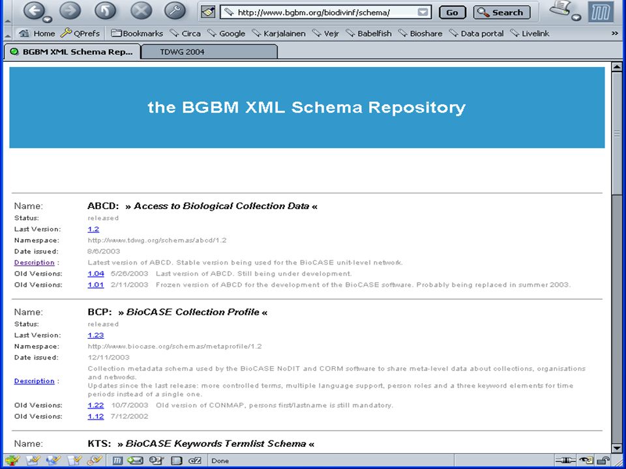Click the eye privacy icon in status bar
626x469 pixels.
pyautogui.click(x=586, y=461)
